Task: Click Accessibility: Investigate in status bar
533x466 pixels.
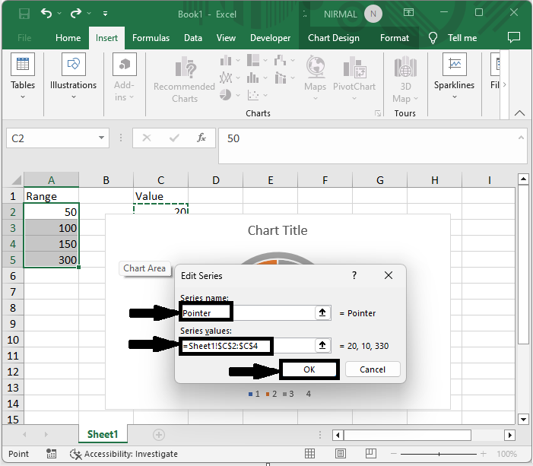Action: coord(124,454)
